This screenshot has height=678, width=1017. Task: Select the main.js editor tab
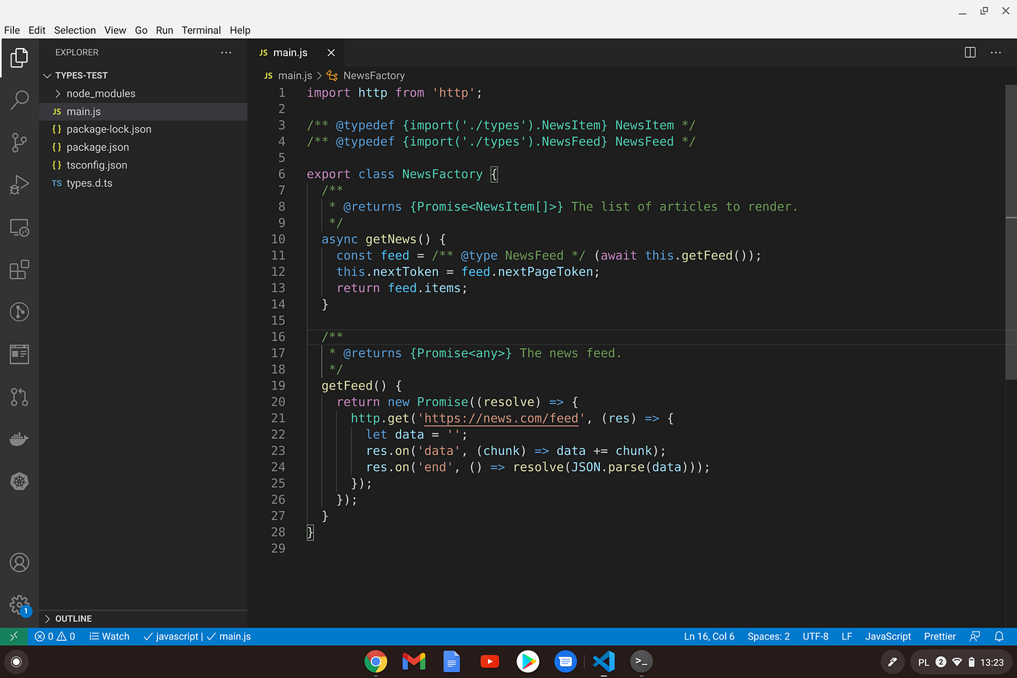289,52
